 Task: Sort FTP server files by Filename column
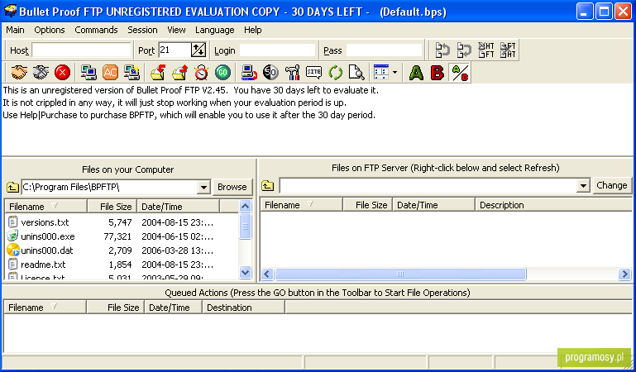tap(301, 205)
